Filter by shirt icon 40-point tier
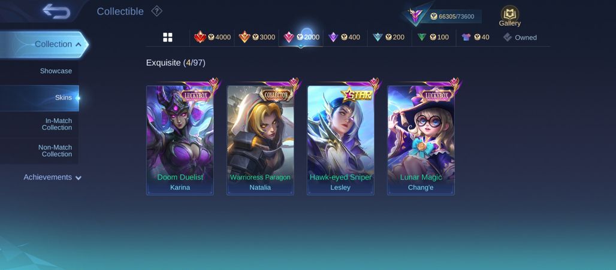Image resolution: width=616 pixels, height=270 pixels. tap(476, 37)
